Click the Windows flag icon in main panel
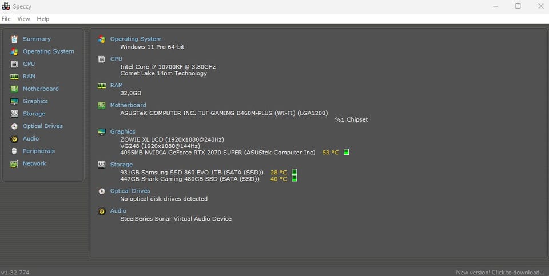Screen dimensions: 549x276 click(102, 39)
